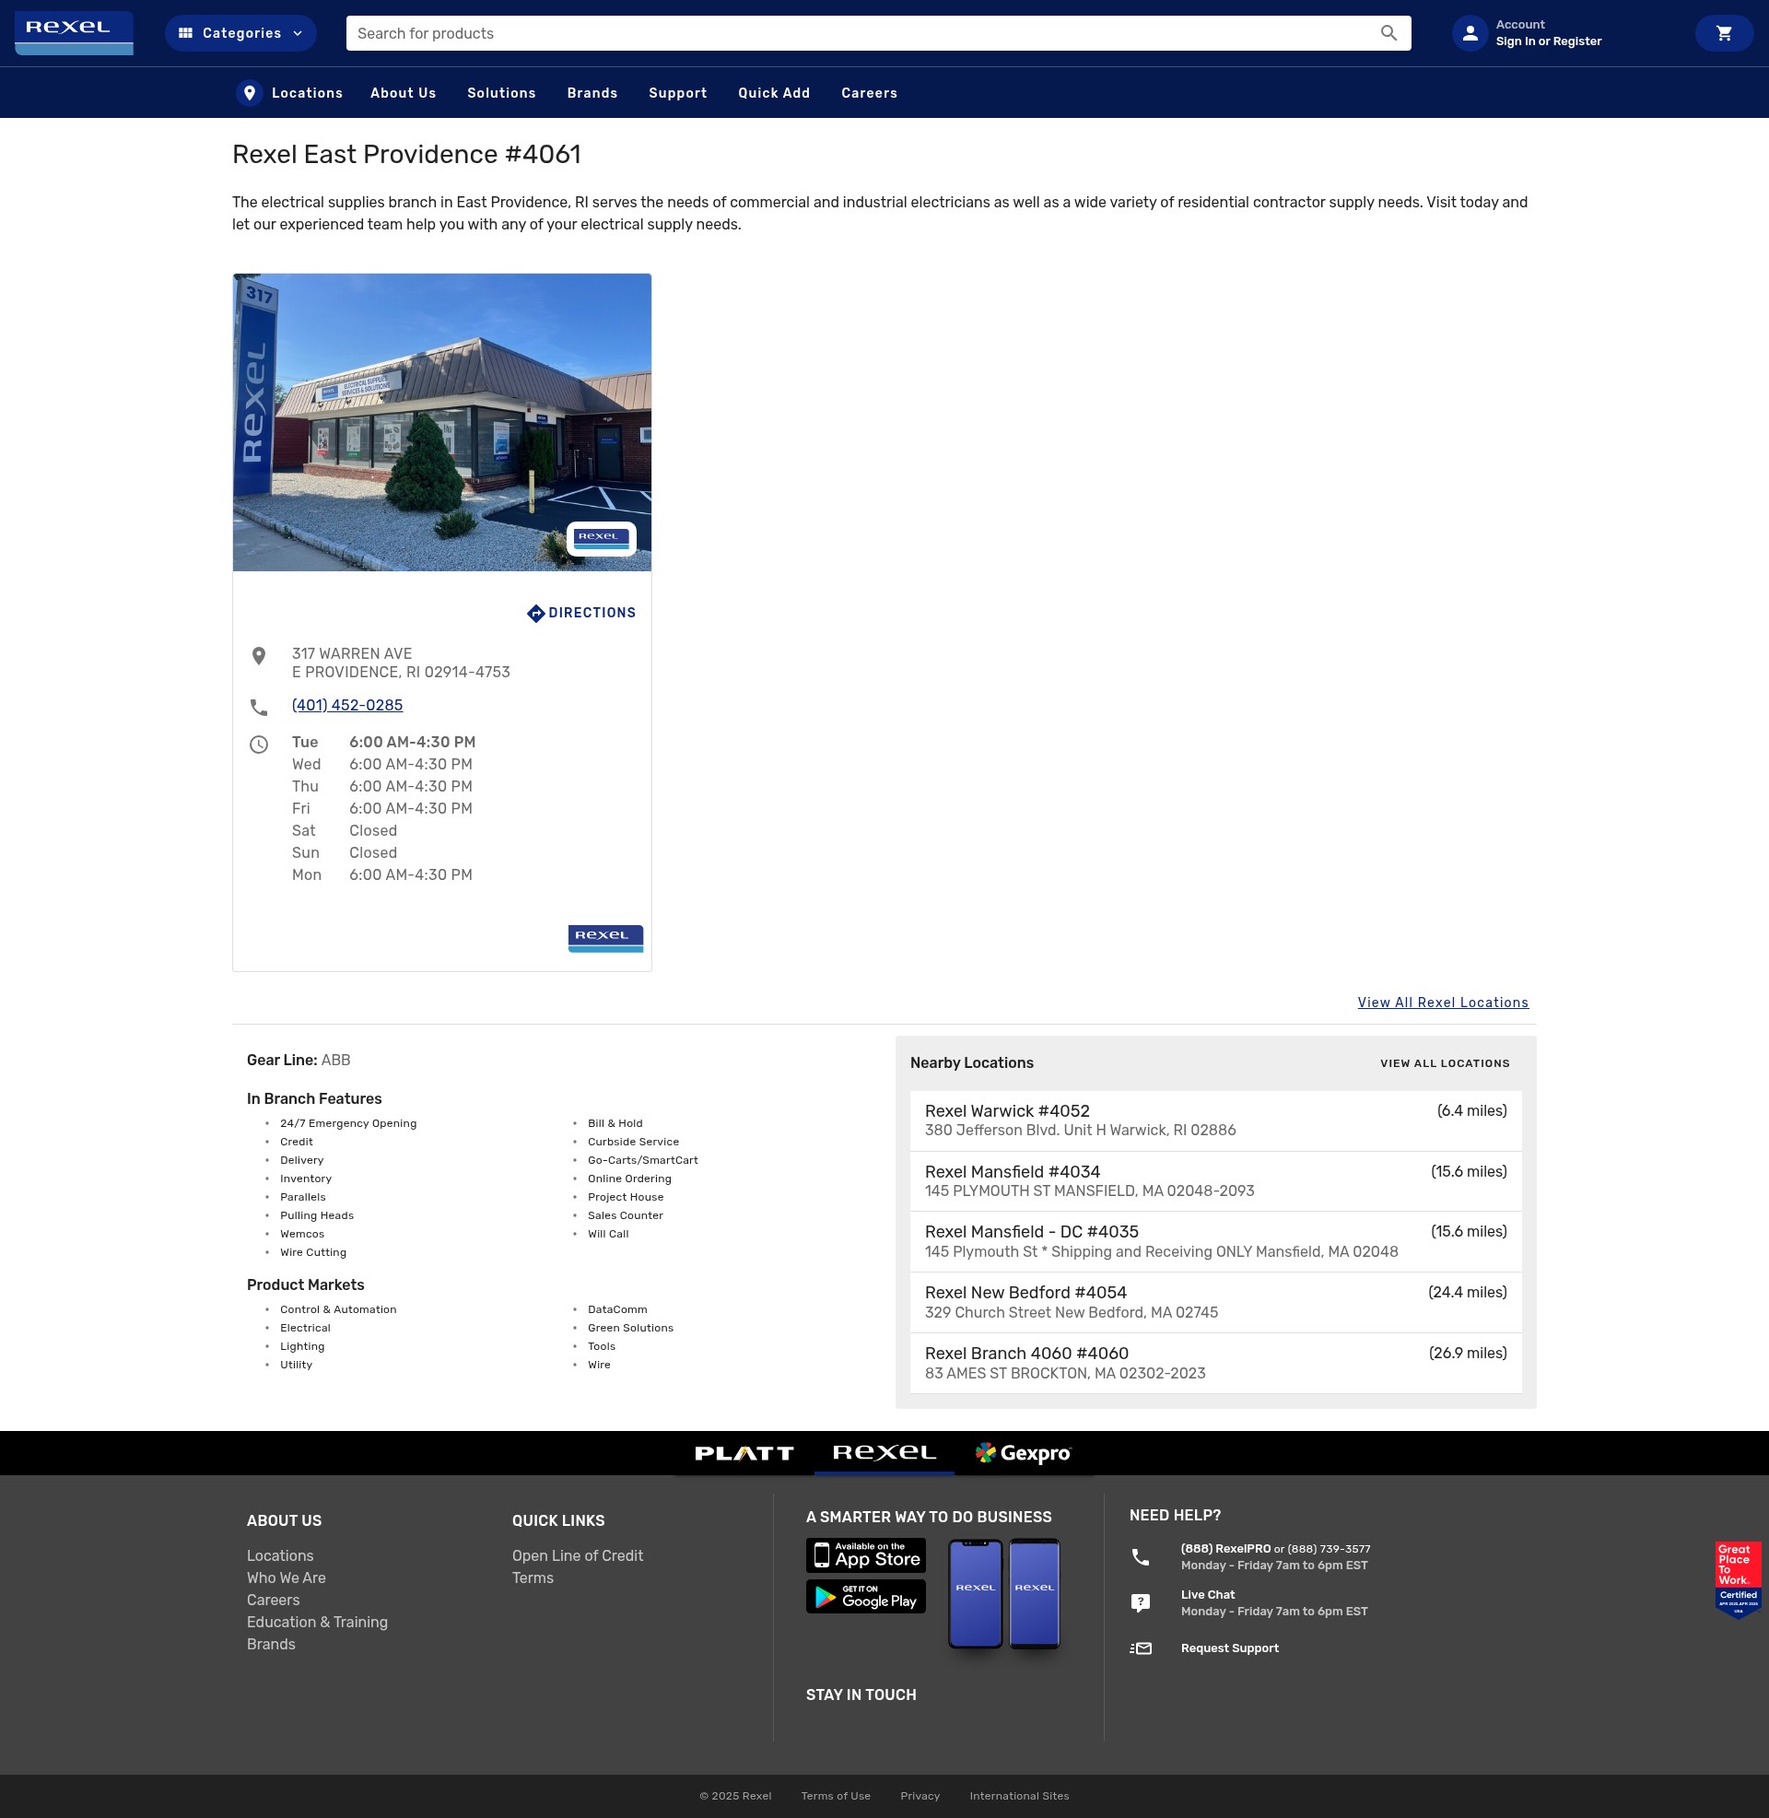Click the Live Chat bubble icon
Screen dimensions: 1769x1818
click(1140, 1602)
